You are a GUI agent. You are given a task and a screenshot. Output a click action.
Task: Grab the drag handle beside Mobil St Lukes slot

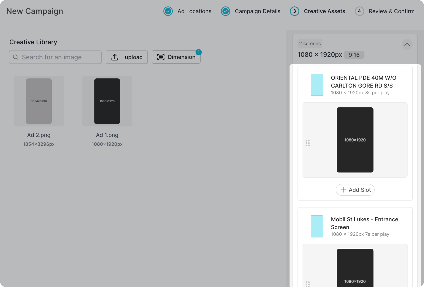[308, 284]
